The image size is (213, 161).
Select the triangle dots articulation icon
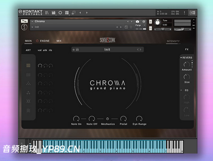click(28, 84)
